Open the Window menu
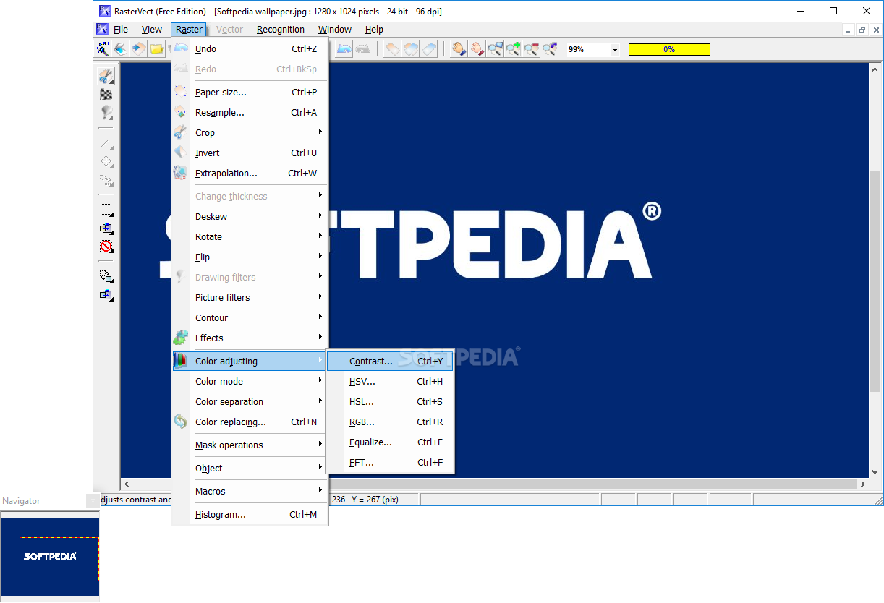This screenshot has width=884, height=603. 335,30
